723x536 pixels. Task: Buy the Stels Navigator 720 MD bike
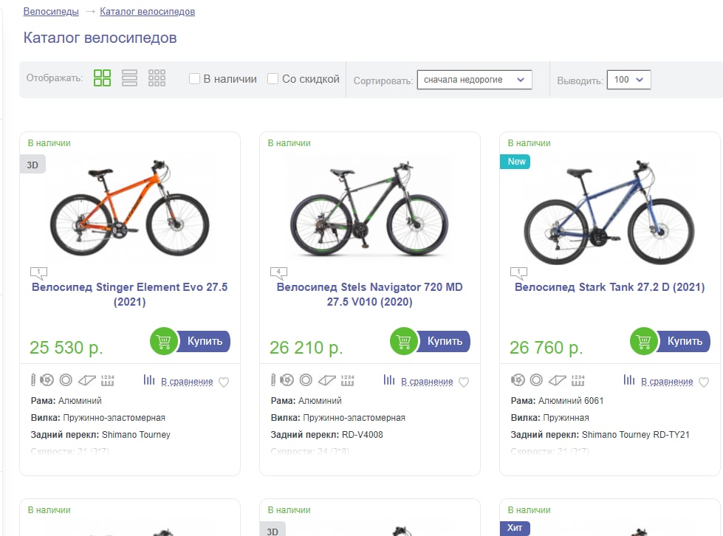pos(444,341)
